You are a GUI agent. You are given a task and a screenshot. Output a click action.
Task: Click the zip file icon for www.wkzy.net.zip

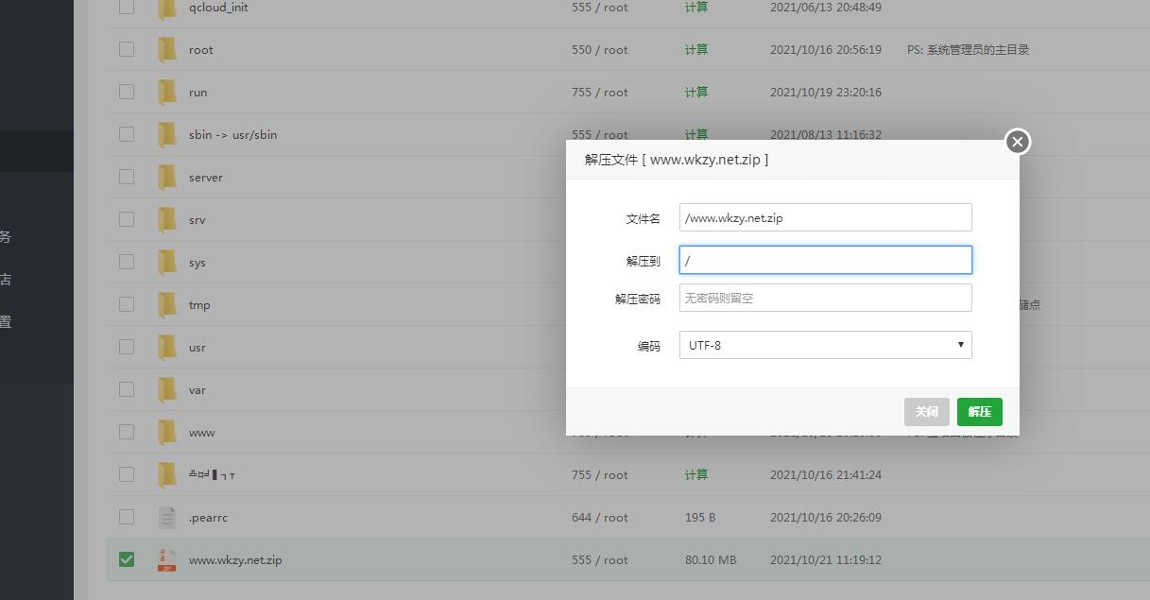[167, 559]
